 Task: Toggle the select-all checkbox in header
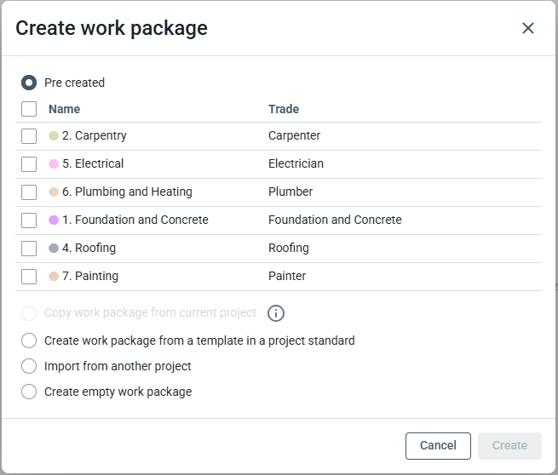29,109
